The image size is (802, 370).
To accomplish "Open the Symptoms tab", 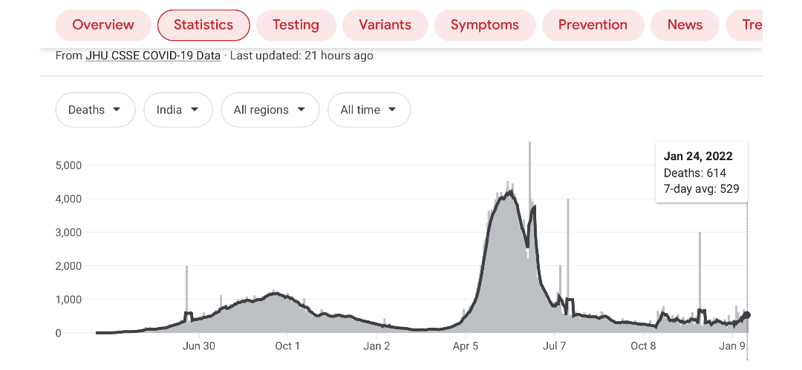I will (484, 25).
